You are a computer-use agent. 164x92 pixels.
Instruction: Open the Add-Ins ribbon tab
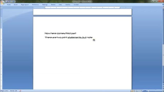(x=68, y=5)
